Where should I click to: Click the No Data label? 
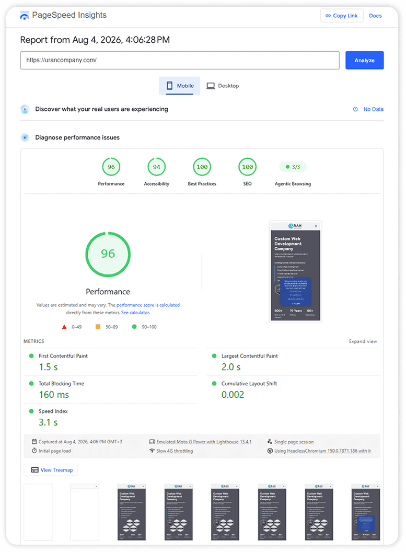pyautogui.click(x=373, y=109)
